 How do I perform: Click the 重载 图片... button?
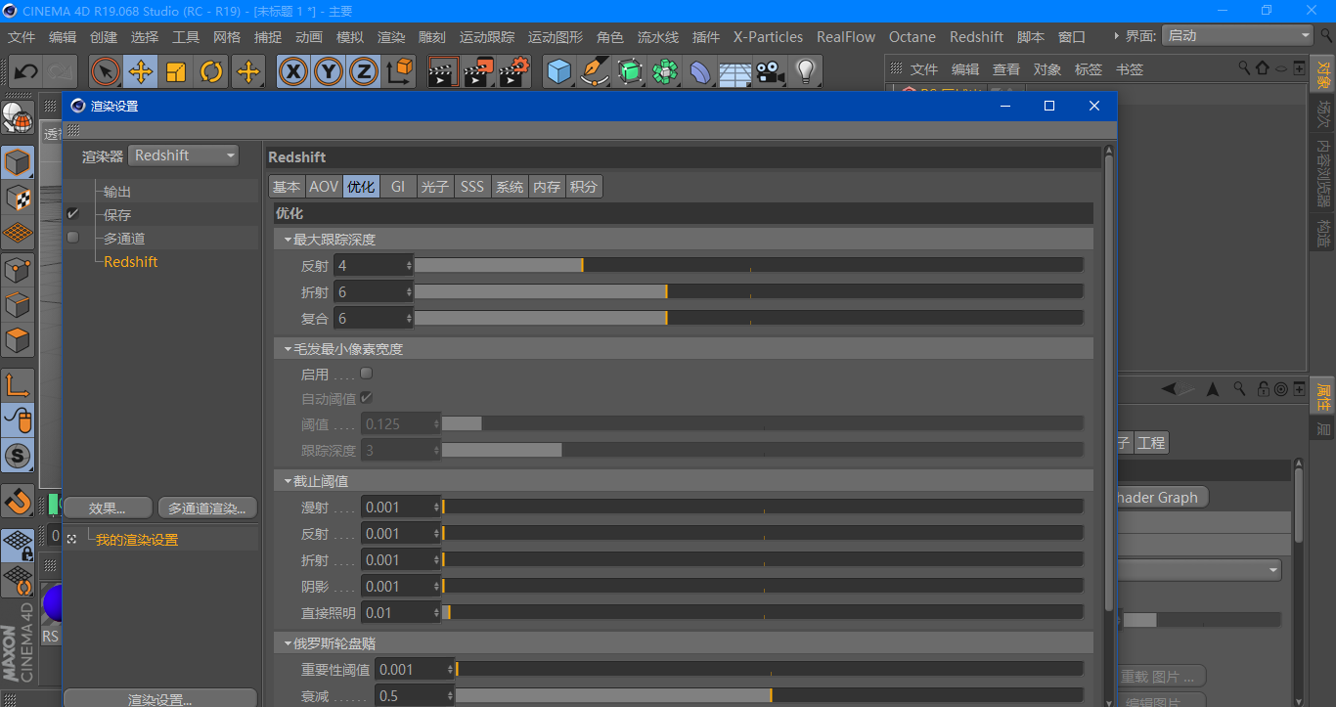coord(1159,677)
